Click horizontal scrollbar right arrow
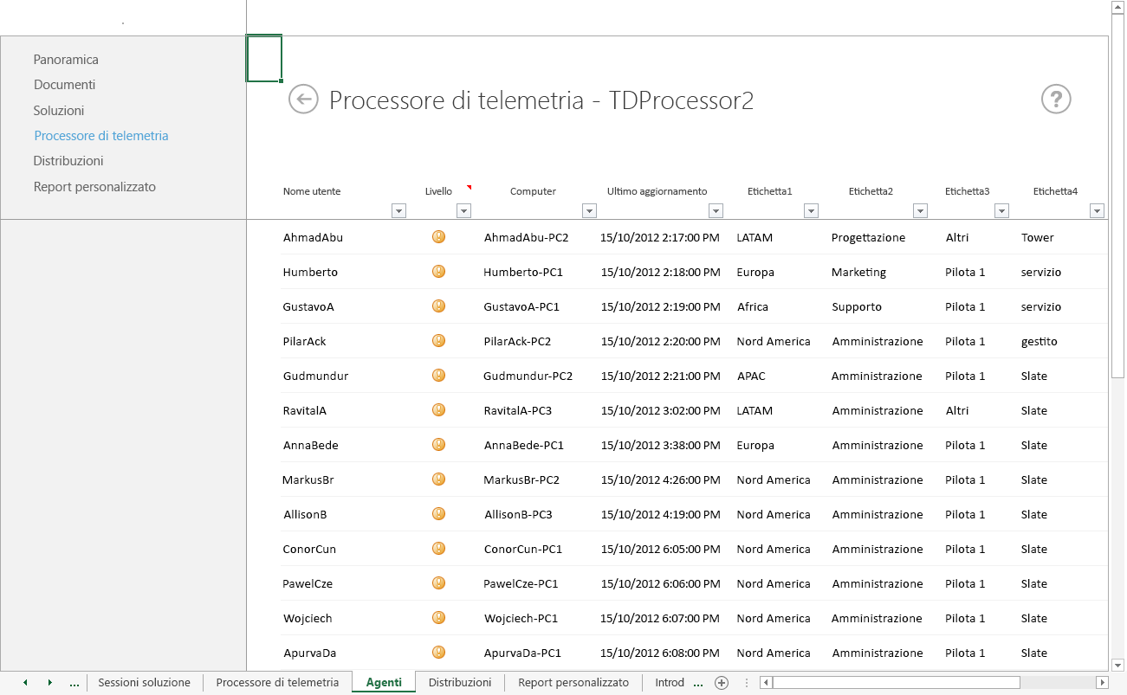 point(1102,683)
